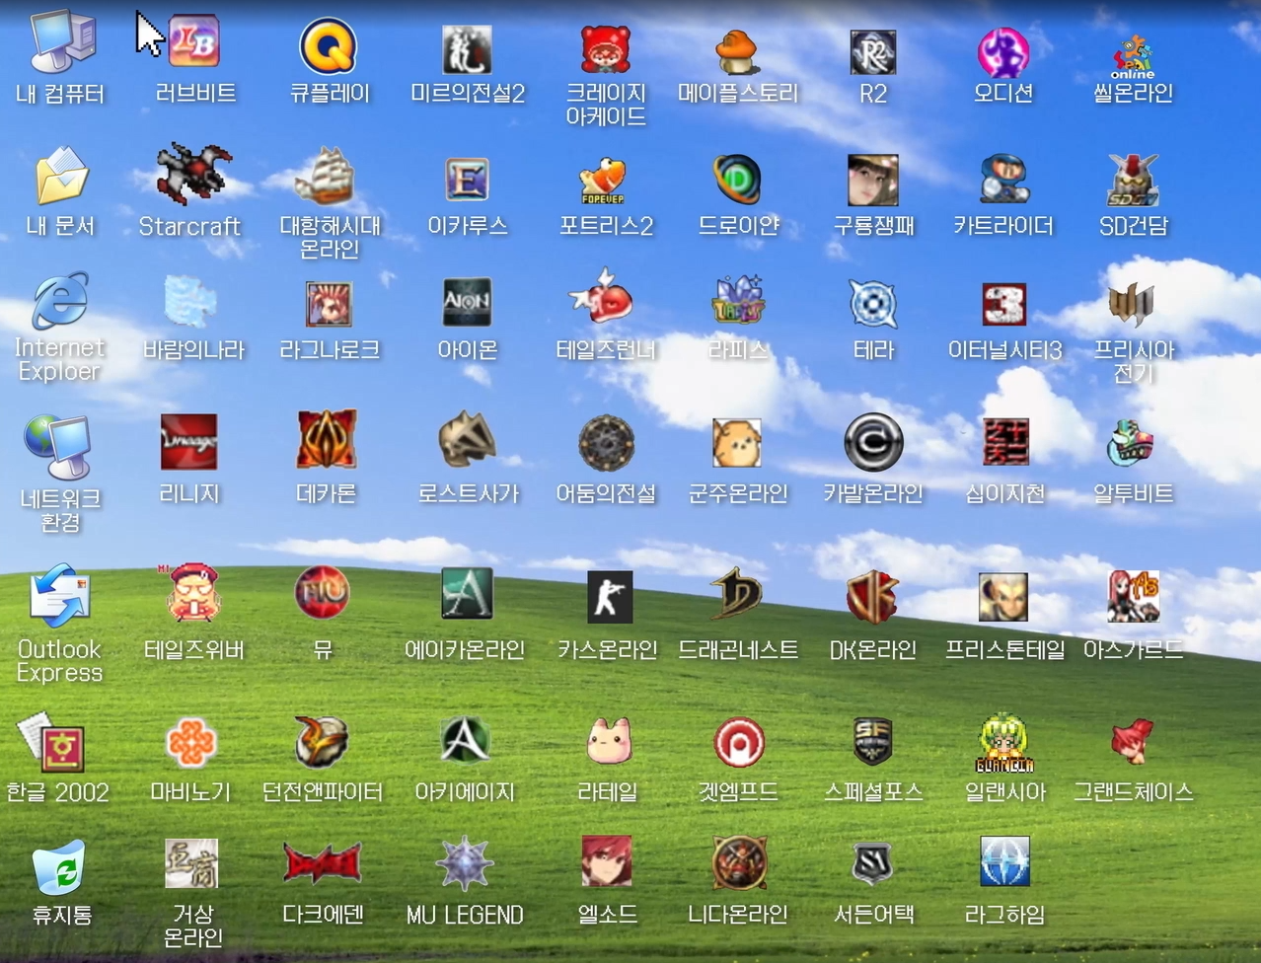
Task: Click the 카스온라인 shooter icon
Action: click(609, 598)
